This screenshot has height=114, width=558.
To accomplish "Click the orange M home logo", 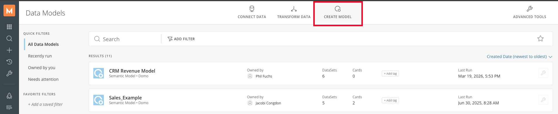I will [9, 11].
